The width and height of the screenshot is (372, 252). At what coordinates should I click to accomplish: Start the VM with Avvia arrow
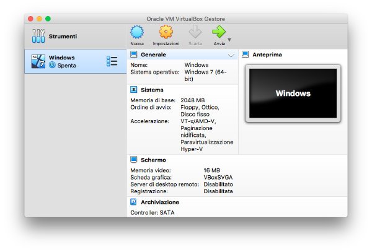[x=219, y=32]
